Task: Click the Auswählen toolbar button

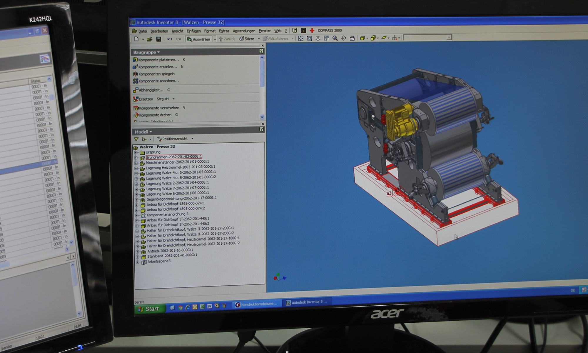Action: [x=199, y=39]
